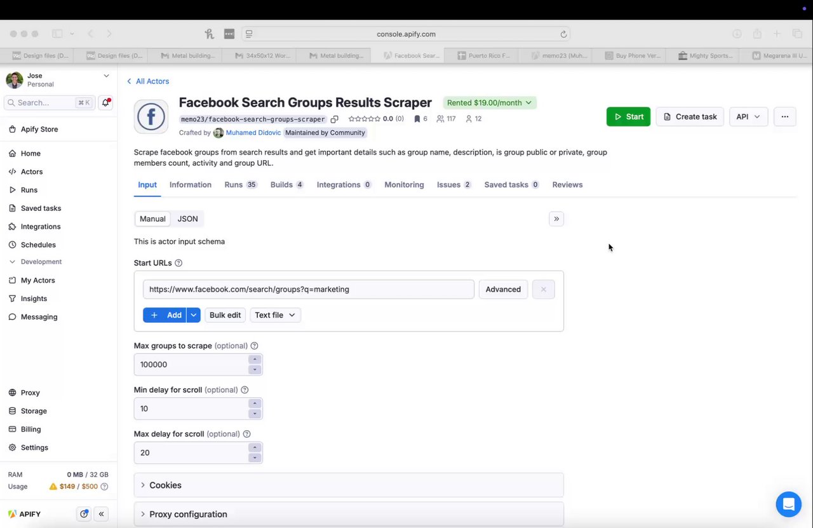The image size is (813, 528).
Task: Toggle theme icon next to Apify logo
Action: tap(83, 514)
